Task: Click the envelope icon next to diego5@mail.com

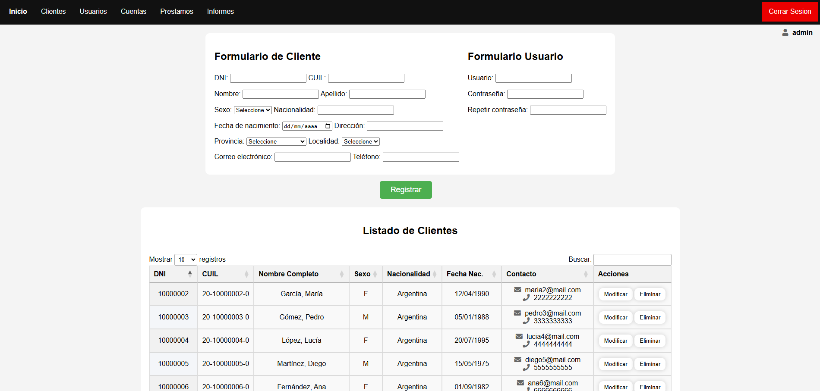Action: 517,359
